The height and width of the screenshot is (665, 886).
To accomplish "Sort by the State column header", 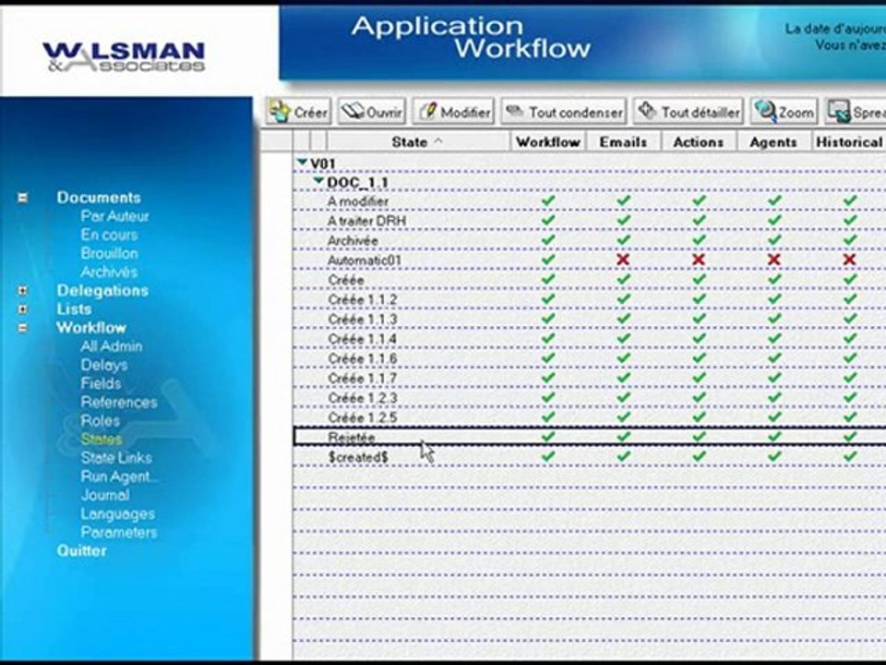I will tap(418, 141).
